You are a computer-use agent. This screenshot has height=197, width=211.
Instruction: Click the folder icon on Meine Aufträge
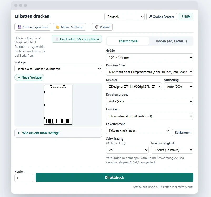[x=58, y=27]
